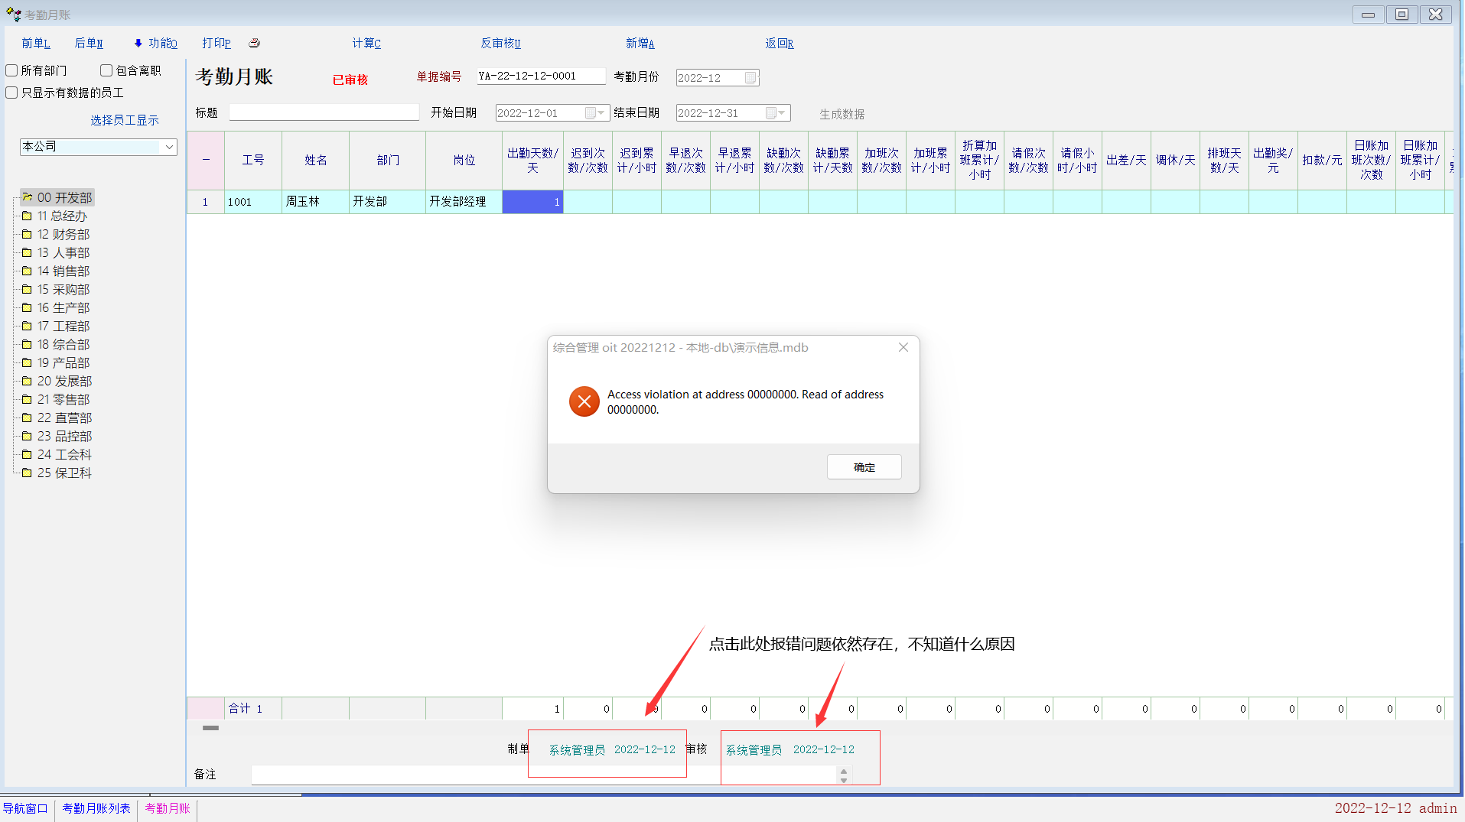Click the horizontal scrollbar thumb below the table
This screenshot has width=1465, height=822.
(210, 728)
